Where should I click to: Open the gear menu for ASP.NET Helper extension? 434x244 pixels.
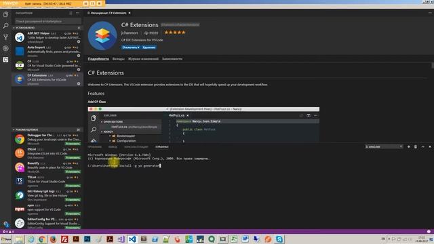pos(79,42)
